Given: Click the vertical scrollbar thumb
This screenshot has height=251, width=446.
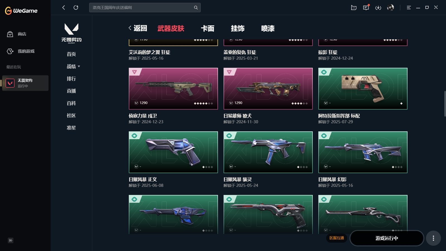Looking at the screenshot, I should [445, 103].
